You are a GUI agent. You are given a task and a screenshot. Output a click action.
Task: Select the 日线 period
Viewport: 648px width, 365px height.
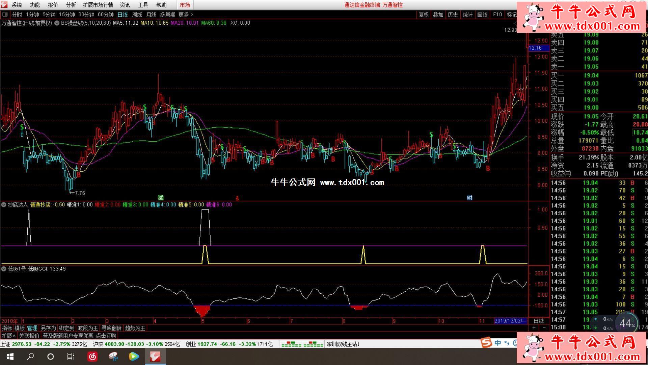coord(123,15)
